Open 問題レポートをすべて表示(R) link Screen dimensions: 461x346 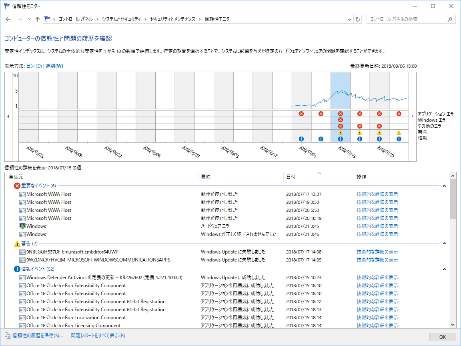(x=98, y=336)
